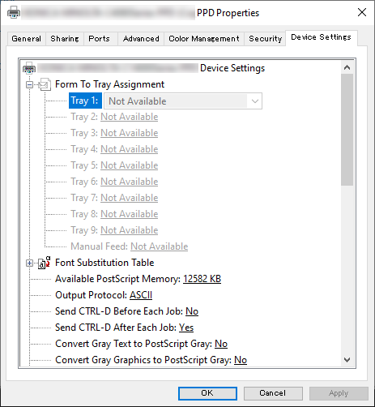Viewport: 375px width, 407px height.
Task: Click the 12582 KB PostScript memory value
Action: (202, 279)
